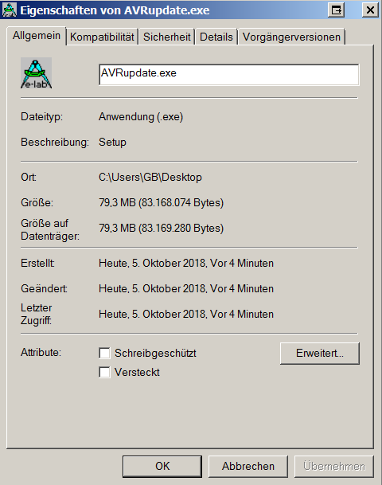382x485 pixels.
Task: Click the Erstellt date value
Action: pos(186,264)
